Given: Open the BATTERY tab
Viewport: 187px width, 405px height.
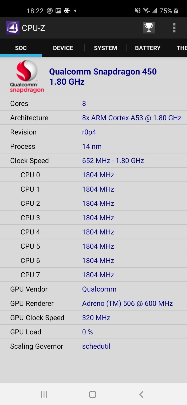Looking at the screenshot, I should tap(148, 48).
